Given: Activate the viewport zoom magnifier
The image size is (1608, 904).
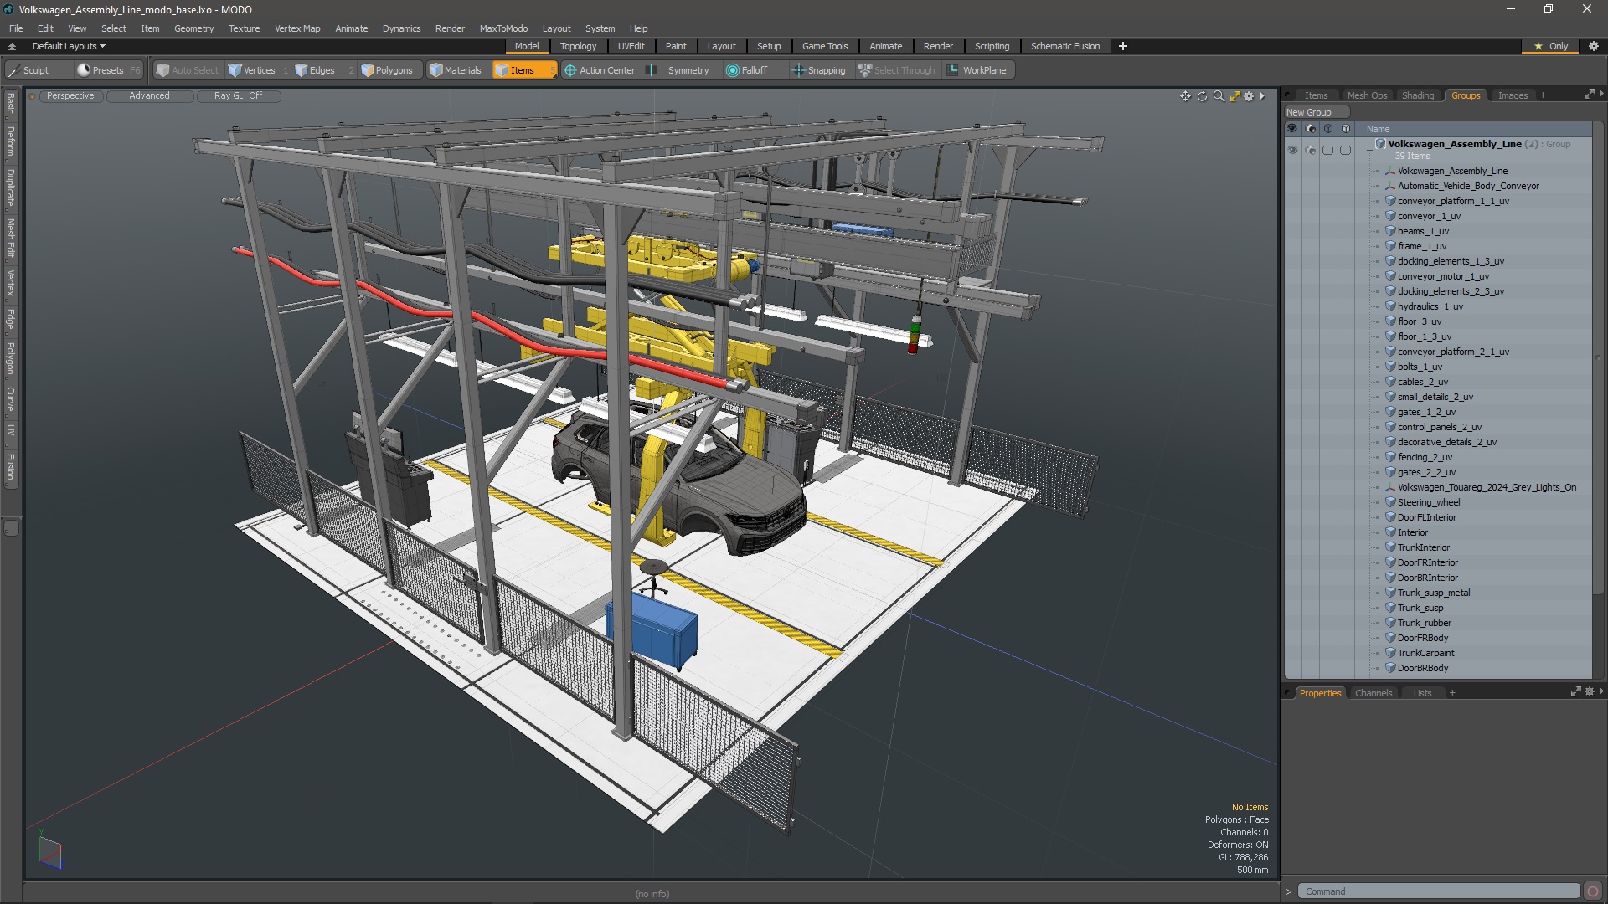Looking at the screenshot, I should [x=1219, y=96].
